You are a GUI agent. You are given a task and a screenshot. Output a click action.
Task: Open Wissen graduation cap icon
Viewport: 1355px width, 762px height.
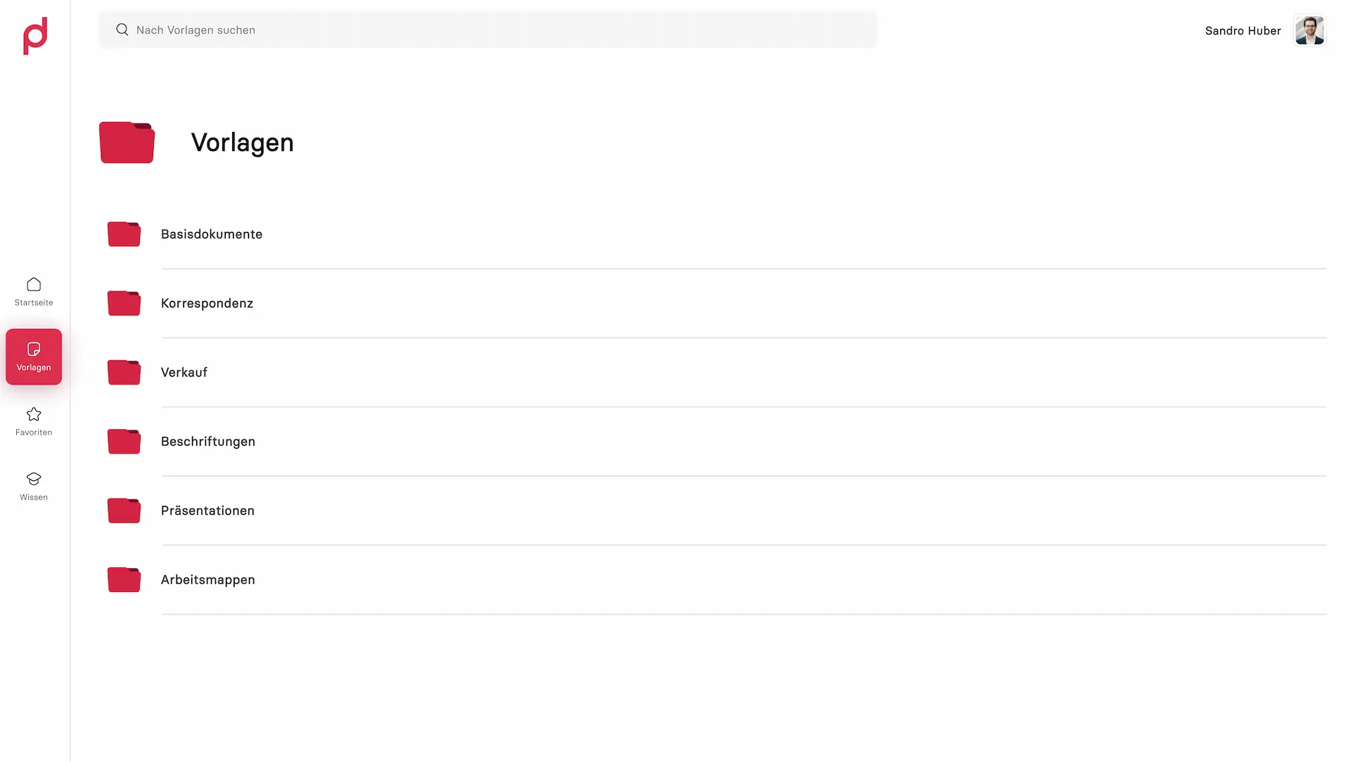click(34, 479)
